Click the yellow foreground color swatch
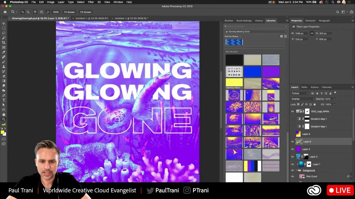Viewport: 355px width, 199px height. (2, 132)
